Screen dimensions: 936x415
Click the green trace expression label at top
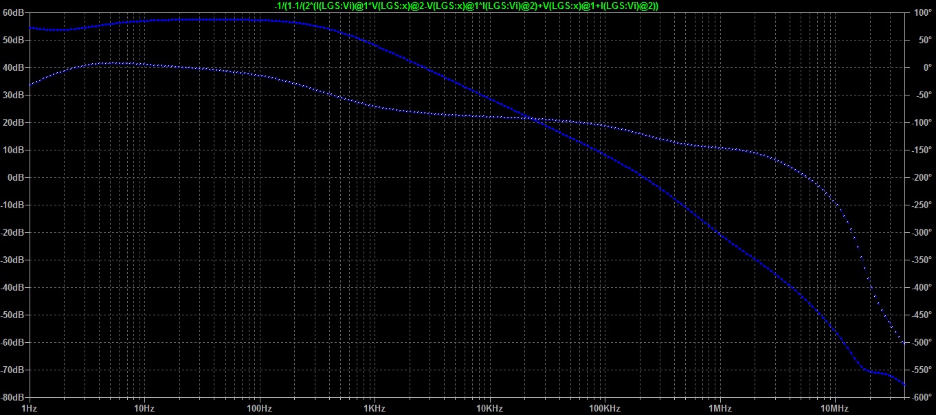[467, 5]
